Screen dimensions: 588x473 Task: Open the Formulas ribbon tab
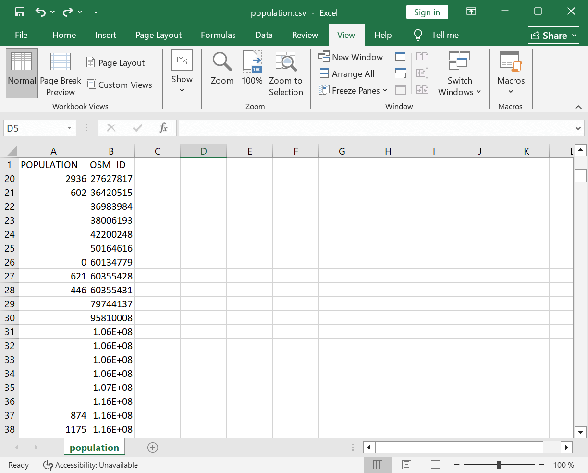[x=218, y=35]
